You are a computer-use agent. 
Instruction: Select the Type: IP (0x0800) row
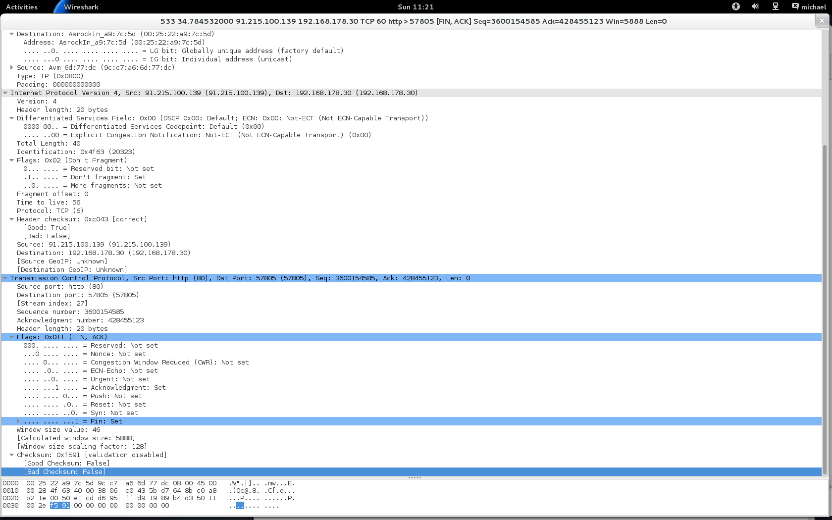tap(412, 76)
